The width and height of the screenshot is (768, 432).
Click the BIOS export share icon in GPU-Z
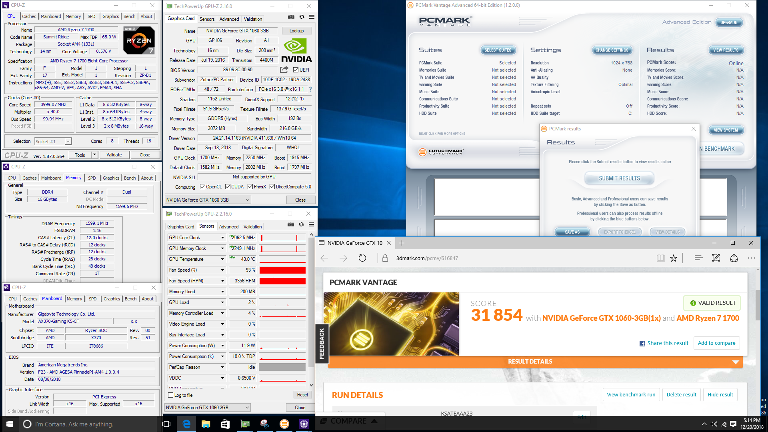(x=284, y=70)
